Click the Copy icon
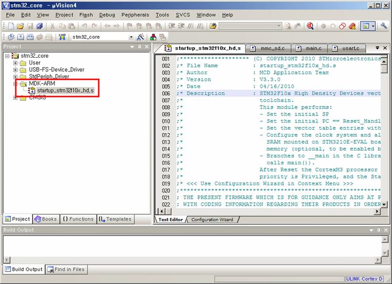Image resolution: width=392 pixels, height=284 pixels. (62, 26)
